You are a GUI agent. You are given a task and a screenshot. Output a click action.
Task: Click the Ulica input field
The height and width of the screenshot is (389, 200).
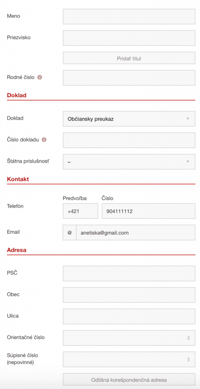pyautogui.click(x=129, y=316)
